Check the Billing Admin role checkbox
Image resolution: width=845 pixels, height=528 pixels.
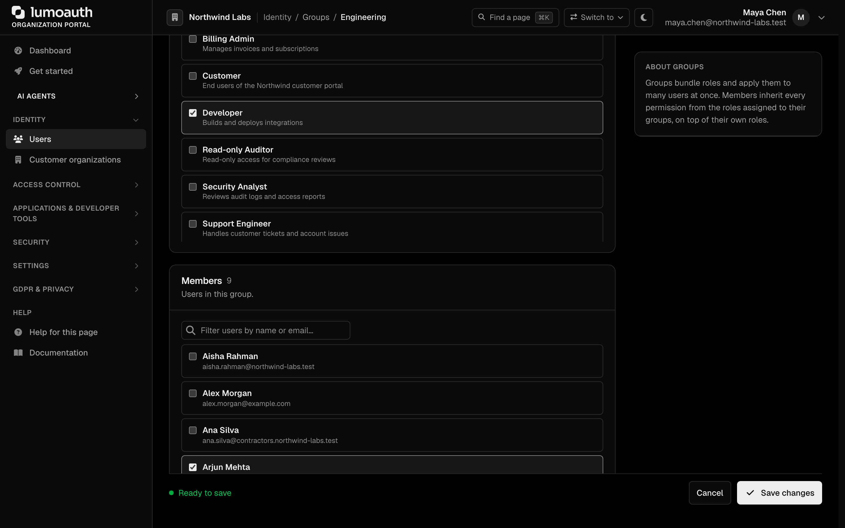[x=193, y=39]
